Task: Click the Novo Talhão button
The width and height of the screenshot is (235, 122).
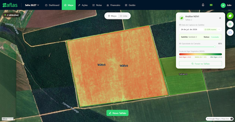Action: point(118,113)
